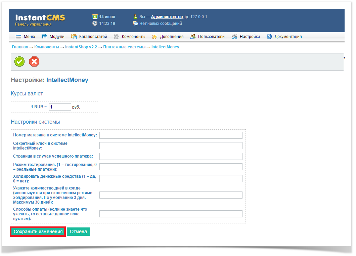Screen dimensions: 356x256
Task: Click the Settings tools icon
Action: pos(234,37)
